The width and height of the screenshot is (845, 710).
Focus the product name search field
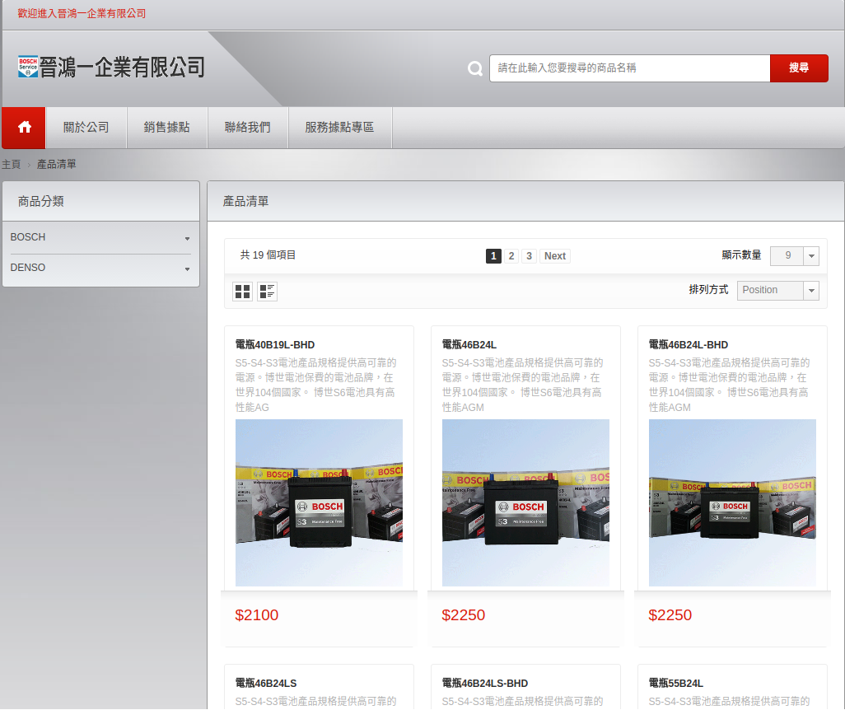629,68
